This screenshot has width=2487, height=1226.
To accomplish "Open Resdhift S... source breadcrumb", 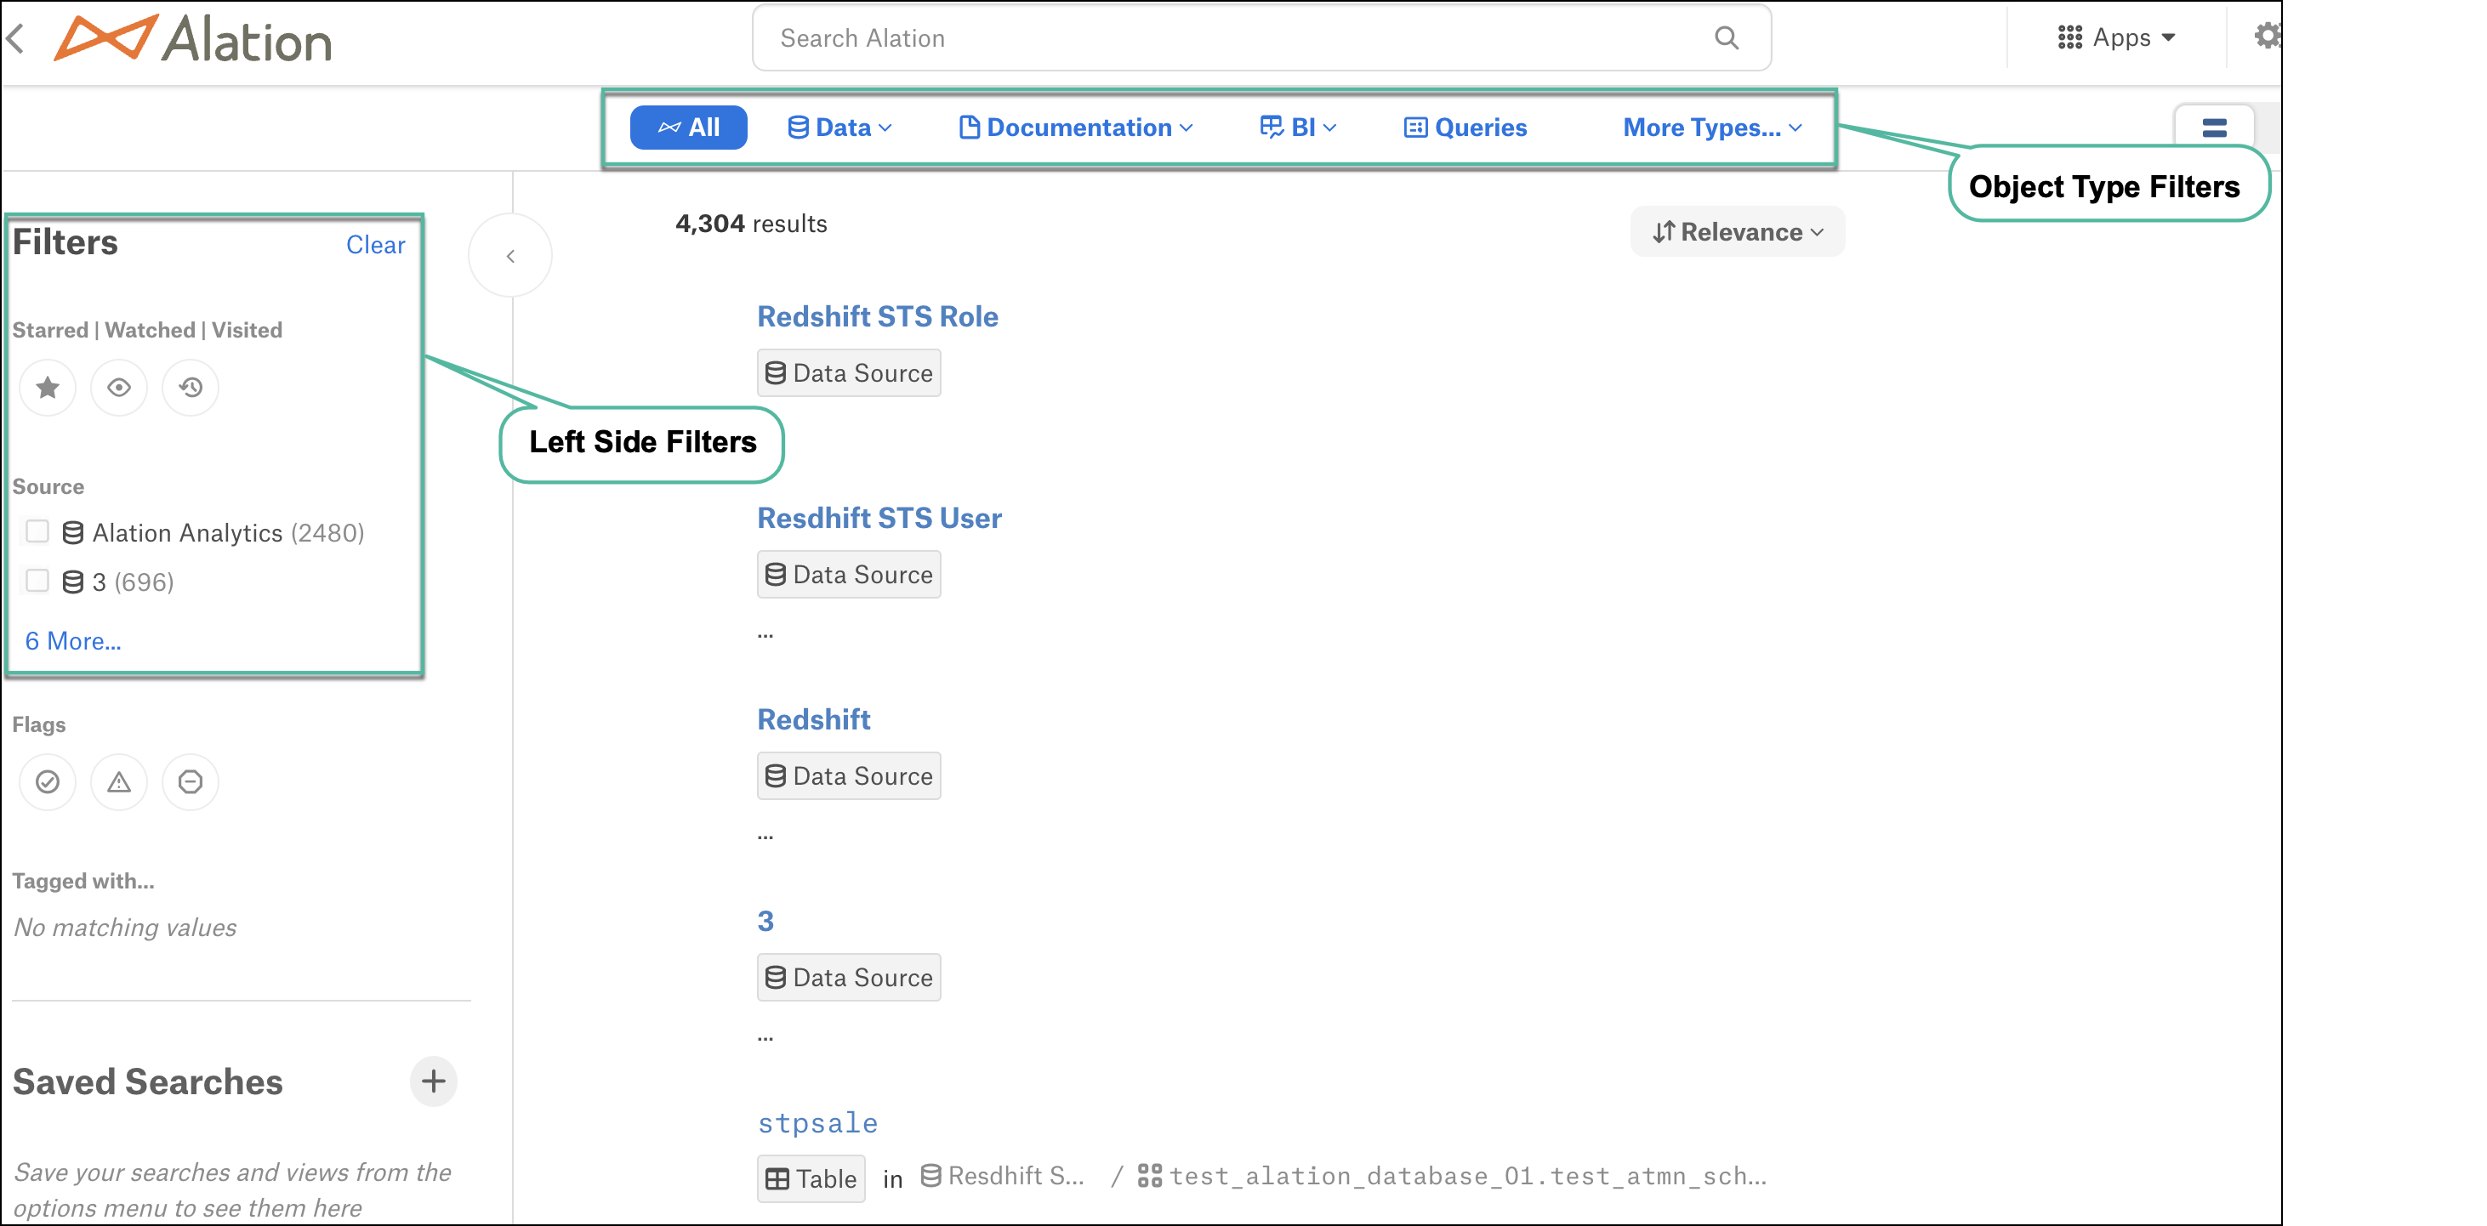I will click(x=1003, y=1176).
